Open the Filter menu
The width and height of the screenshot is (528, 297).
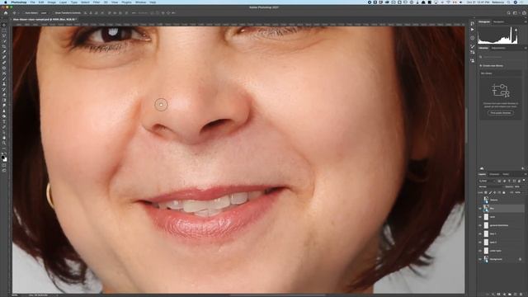pos(96,2)
